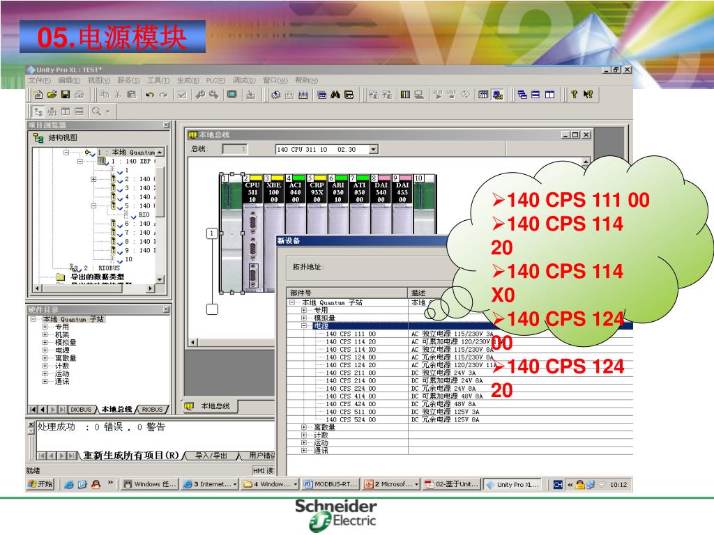Screen dimensions: 714x535
Task: Click the Windows 开始 start button
Action: tap(40, 484)
